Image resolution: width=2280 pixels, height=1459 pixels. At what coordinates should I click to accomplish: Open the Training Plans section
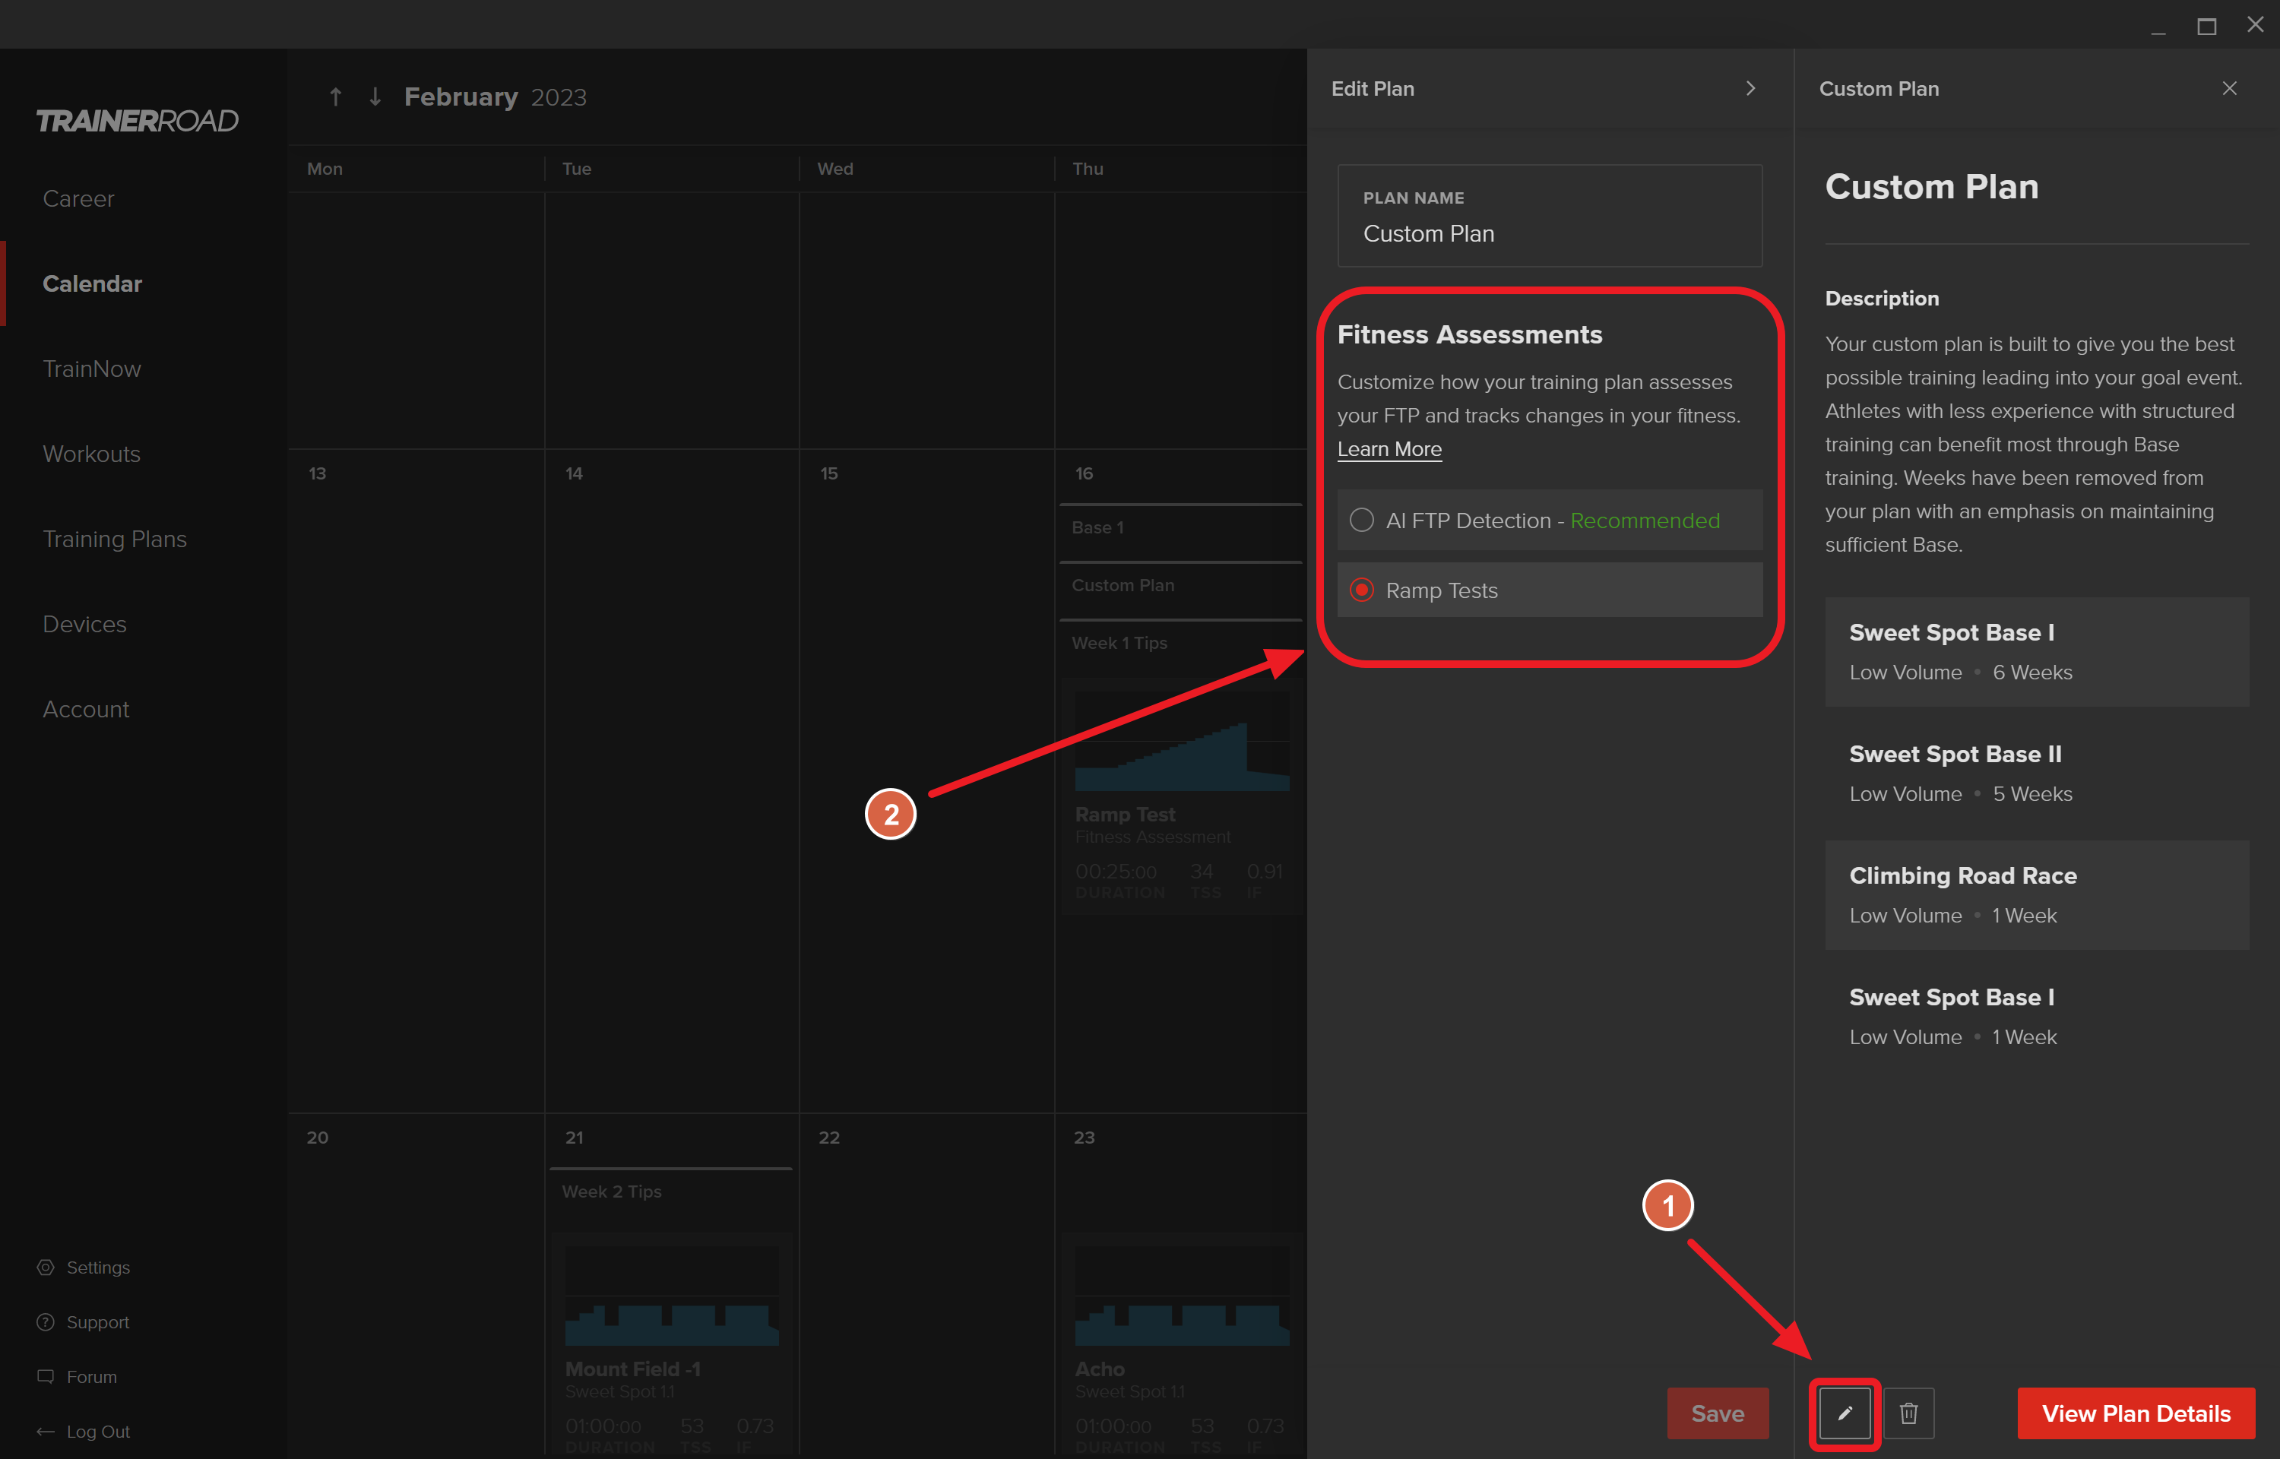pyautogui.click(x=115, y=539)
